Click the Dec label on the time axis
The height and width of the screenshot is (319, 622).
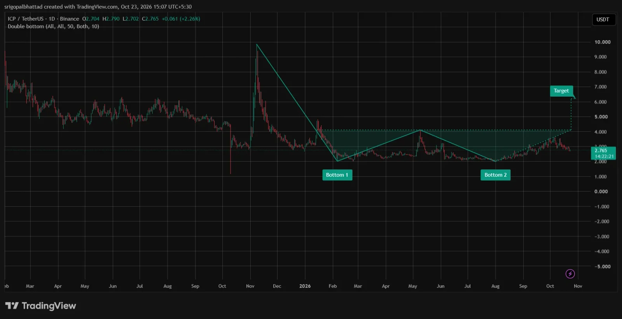(x=277, y=286)
